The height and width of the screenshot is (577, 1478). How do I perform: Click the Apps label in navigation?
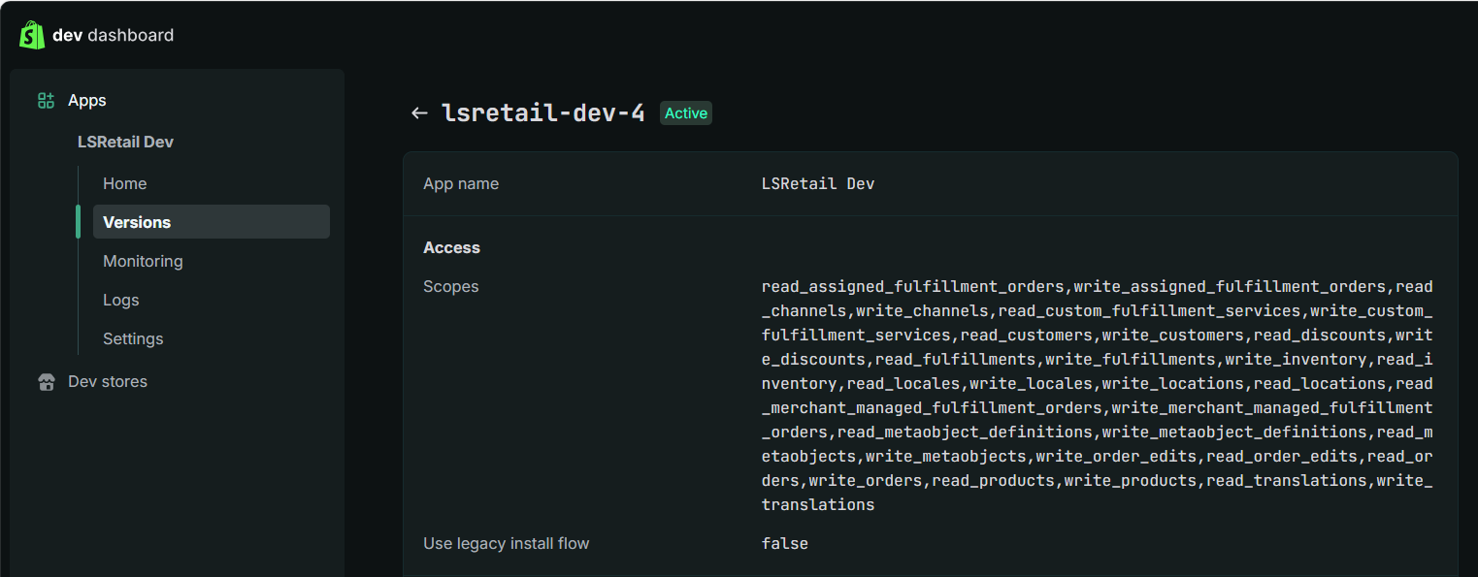point(87,101)
